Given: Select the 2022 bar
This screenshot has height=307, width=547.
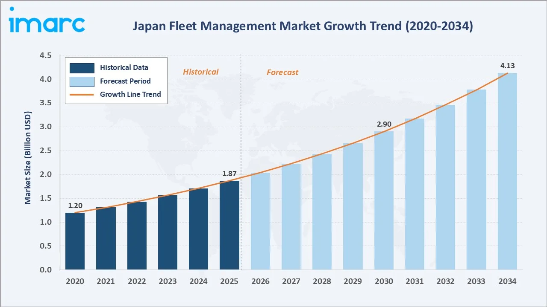Looking at the screenshot, I should (x=137, y=236).
